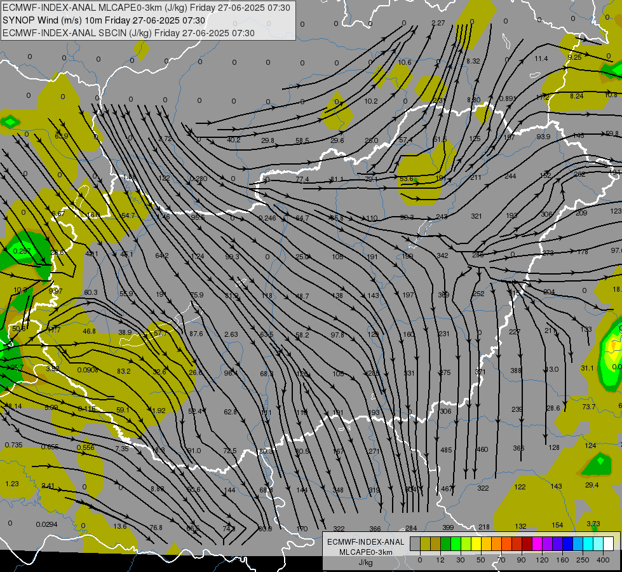Click the map value 29.4
The width and height of the screenshot is (622, 572).
click(592, 485)
